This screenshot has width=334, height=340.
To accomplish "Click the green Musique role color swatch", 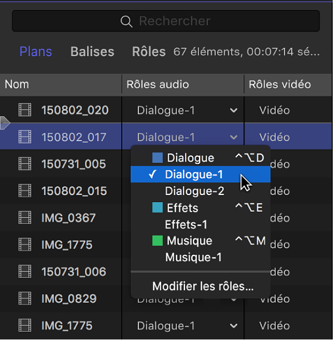I will pos(157,241).
